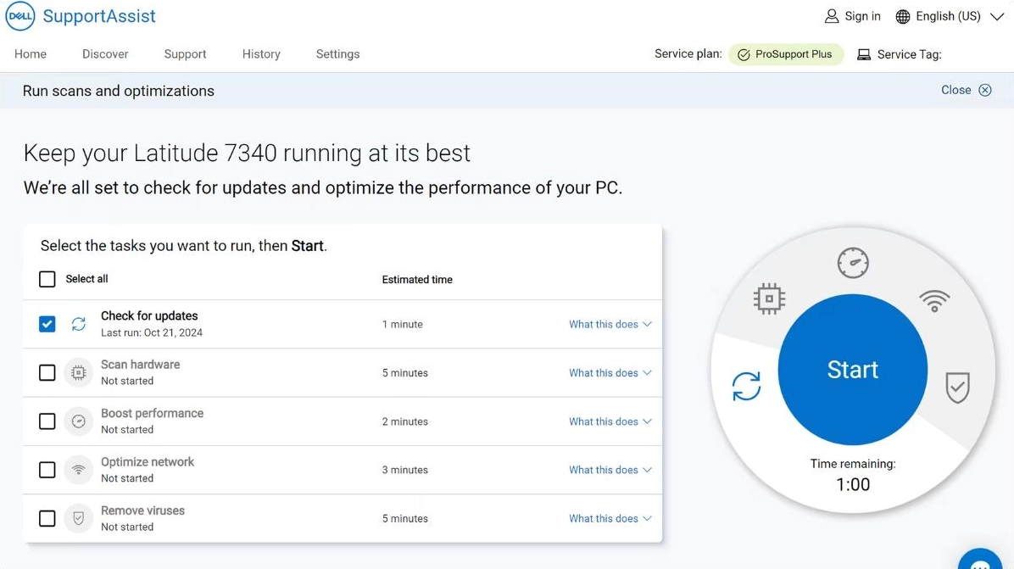Click the Dell logo in the header
The image size is (1014, 569).
pyautogui.click(x=20, y=16)
